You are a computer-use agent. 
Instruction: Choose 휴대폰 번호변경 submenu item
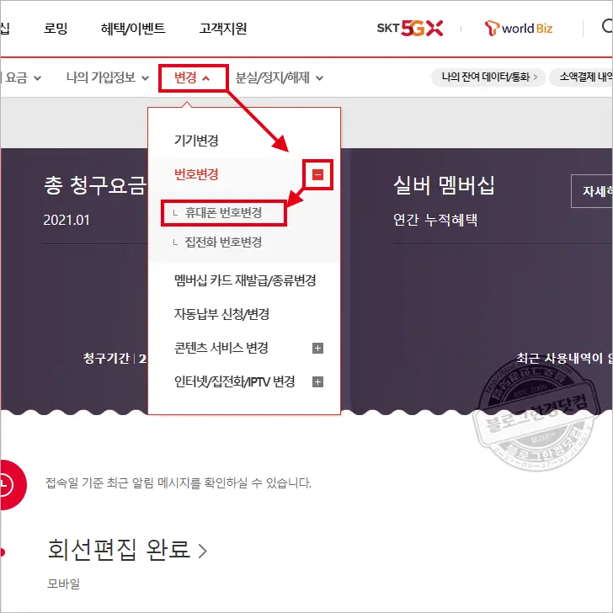(223, 213)
